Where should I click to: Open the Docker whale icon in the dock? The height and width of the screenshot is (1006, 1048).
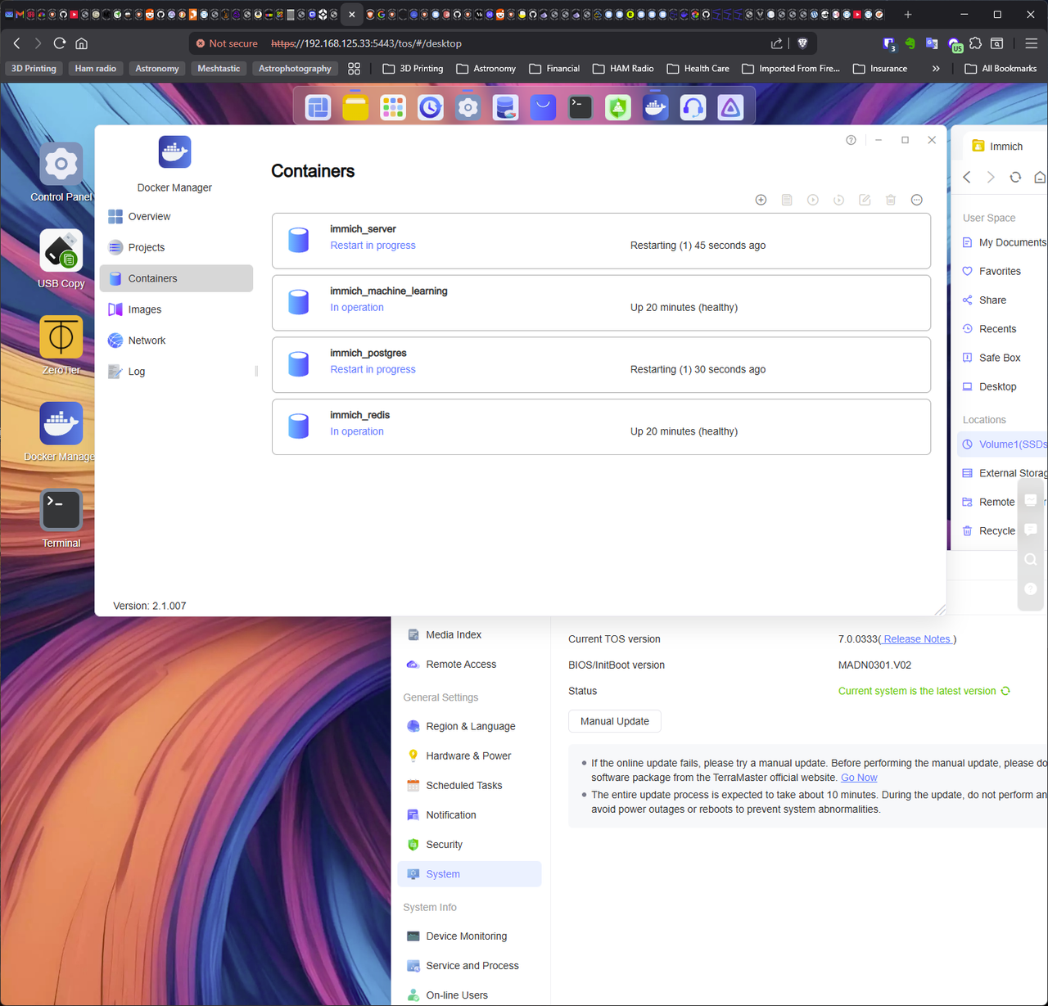tap(655, 107)
